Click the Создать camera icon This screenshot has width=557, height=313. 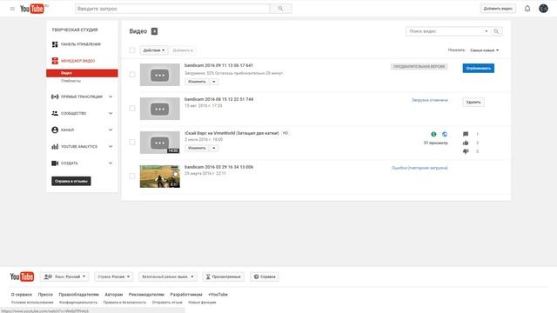(x=55, y=163)
